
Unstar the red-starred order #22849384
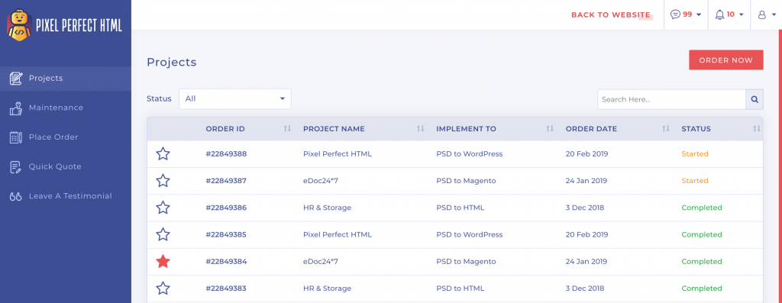pos(163,262)
